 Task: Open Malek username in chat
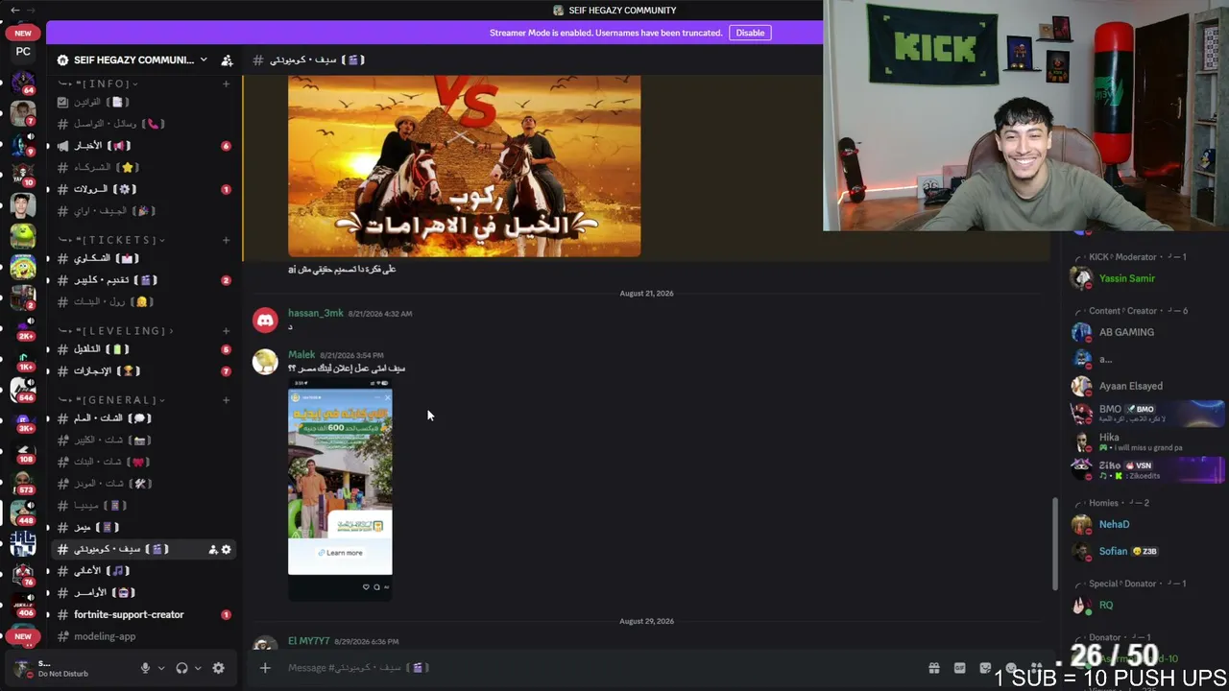click(301, 355)
